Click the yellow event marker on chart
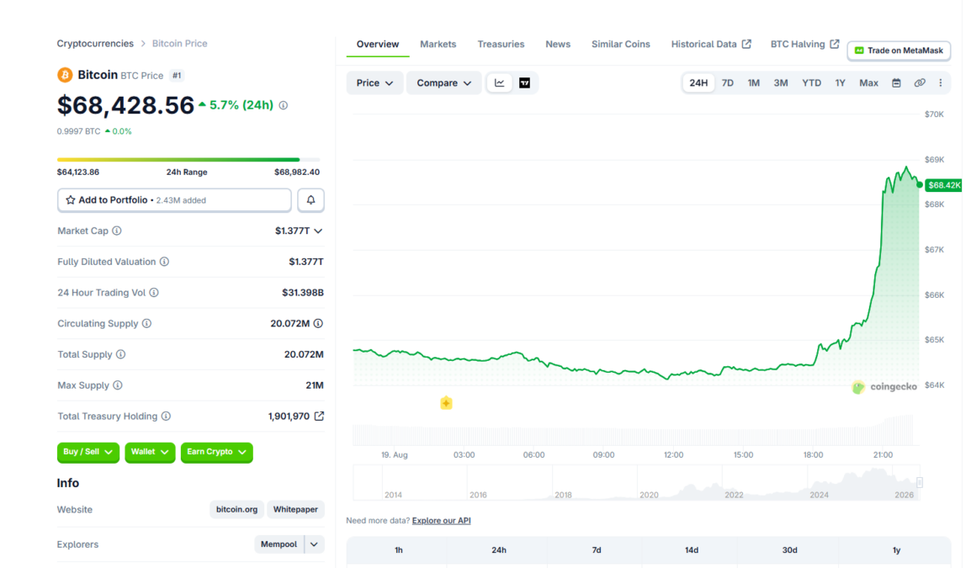Screen dimensions: 971x568 (446, 403)
